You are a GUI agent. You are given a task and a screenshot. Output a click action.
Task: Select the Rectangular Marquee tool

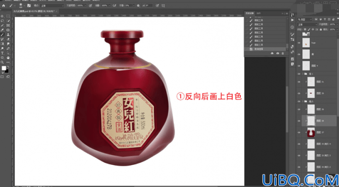(x=8, y=16)
